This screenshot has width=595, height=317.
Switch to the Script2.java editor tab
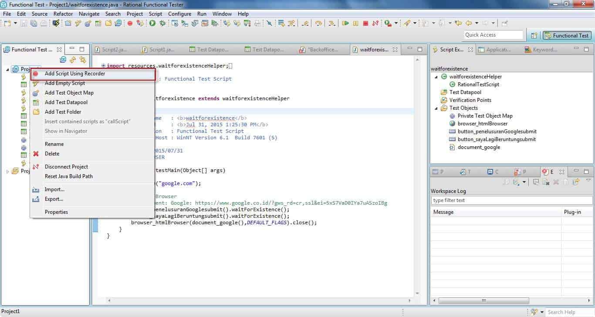pos(114,50)
